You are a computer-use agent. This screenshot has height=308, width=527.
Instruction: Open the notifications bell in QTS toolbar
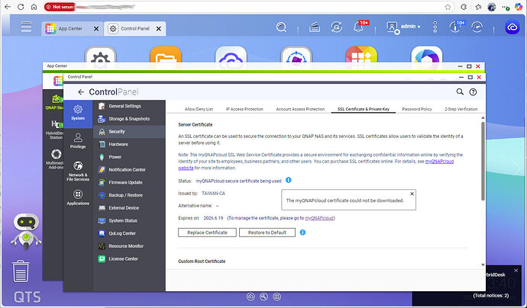click(357, 27)
